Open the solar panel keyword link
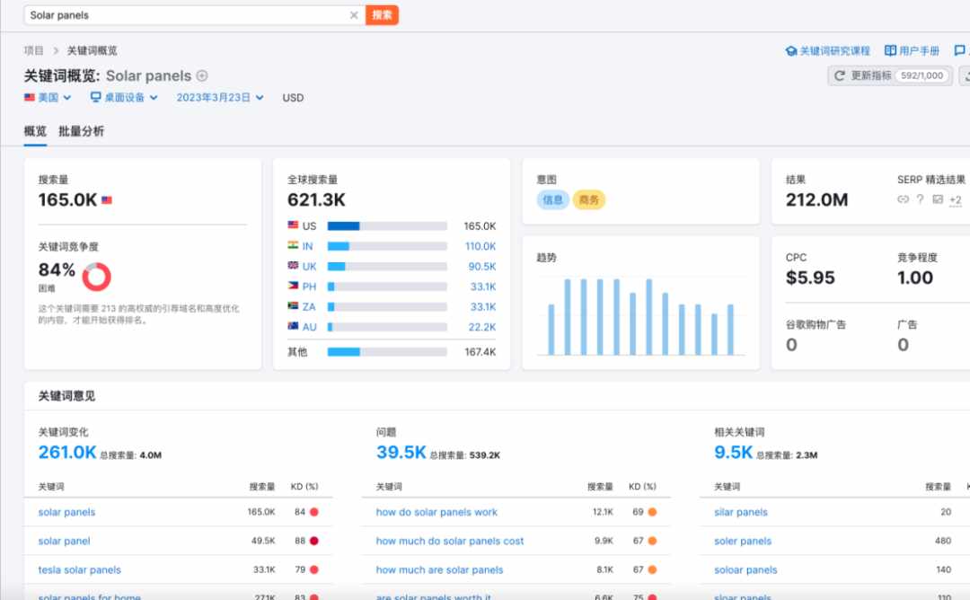970x600 pixels. coord(65,542)
